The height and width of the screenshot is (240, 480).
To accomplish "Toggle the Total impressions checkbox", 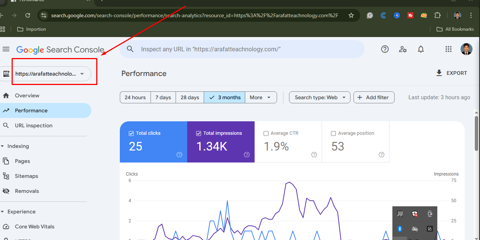I will (x=198, y=133).
